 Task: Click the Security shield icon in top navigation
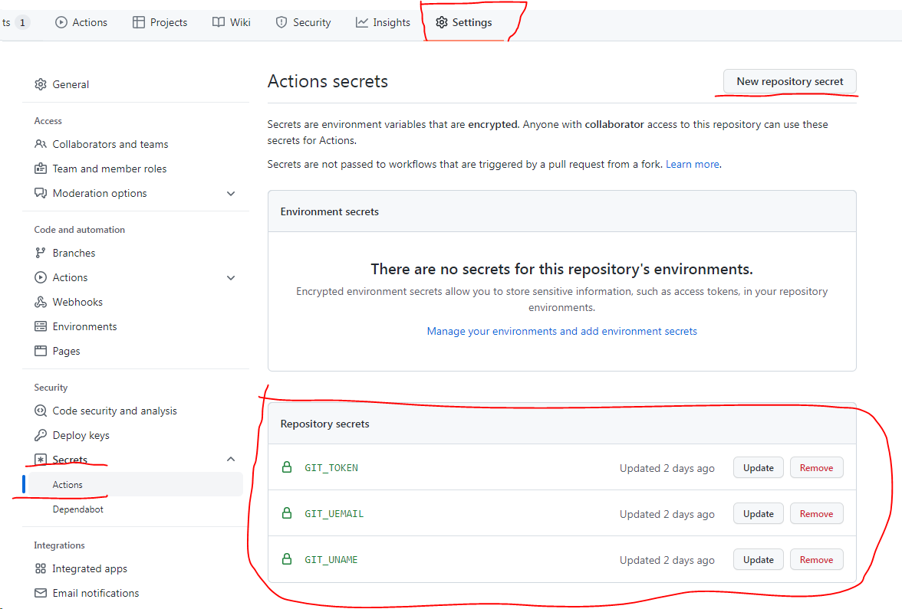click(281, 22)
